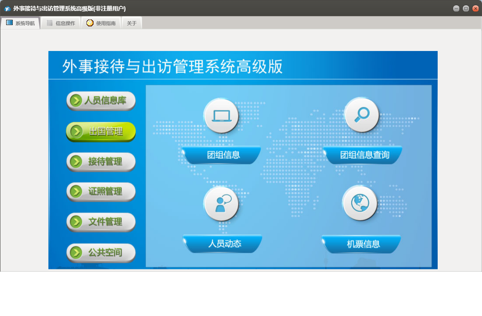The height and width of the screenshot is (316, 482).
Task: Open 文件管理 sidebar button
Action: pyautogui.click(x=101, y=222)
